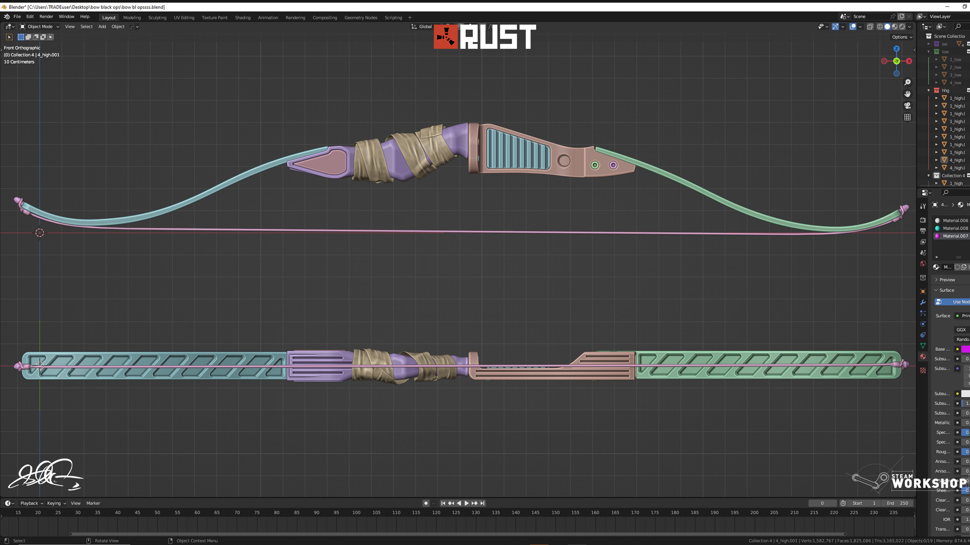Open the Object properties tab
Viewport: 970px width, 545px height.
click(923, 291)
